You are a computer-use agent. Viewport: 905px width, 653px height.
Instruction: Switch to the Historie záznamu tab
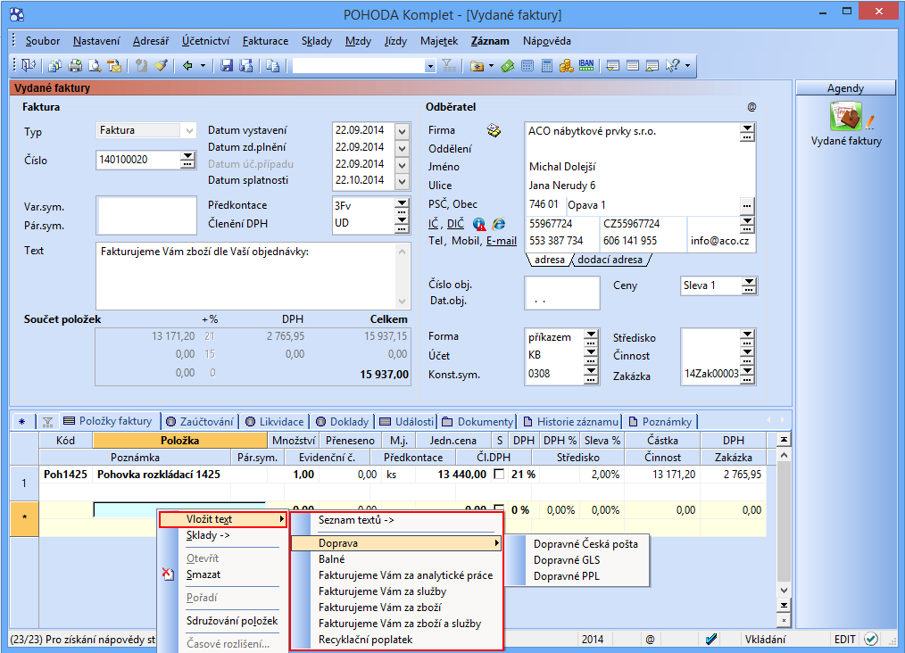[570, 422]
